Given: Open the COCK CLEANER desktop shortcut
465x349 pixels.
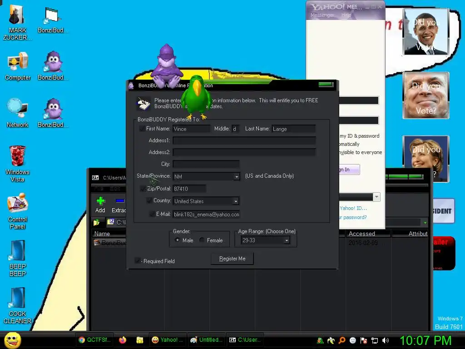Looking at the screenshot, I should (x=18, y=306).
